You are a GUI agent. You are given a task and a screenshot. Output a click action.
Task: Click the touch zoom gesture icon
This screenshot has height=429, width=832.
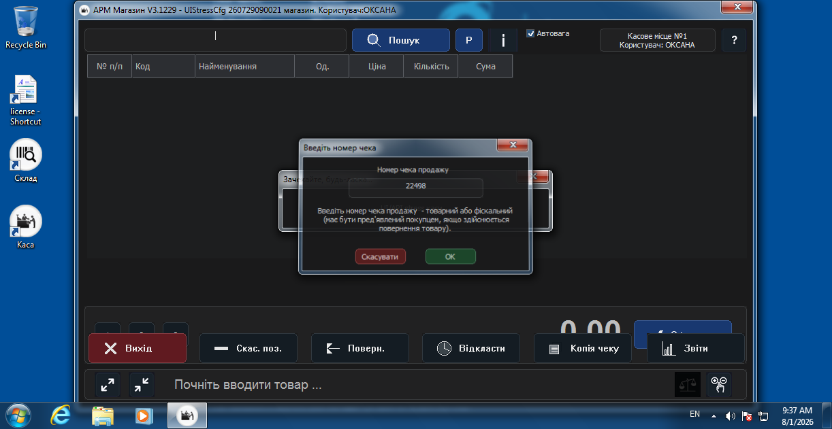tap(719, 385)
